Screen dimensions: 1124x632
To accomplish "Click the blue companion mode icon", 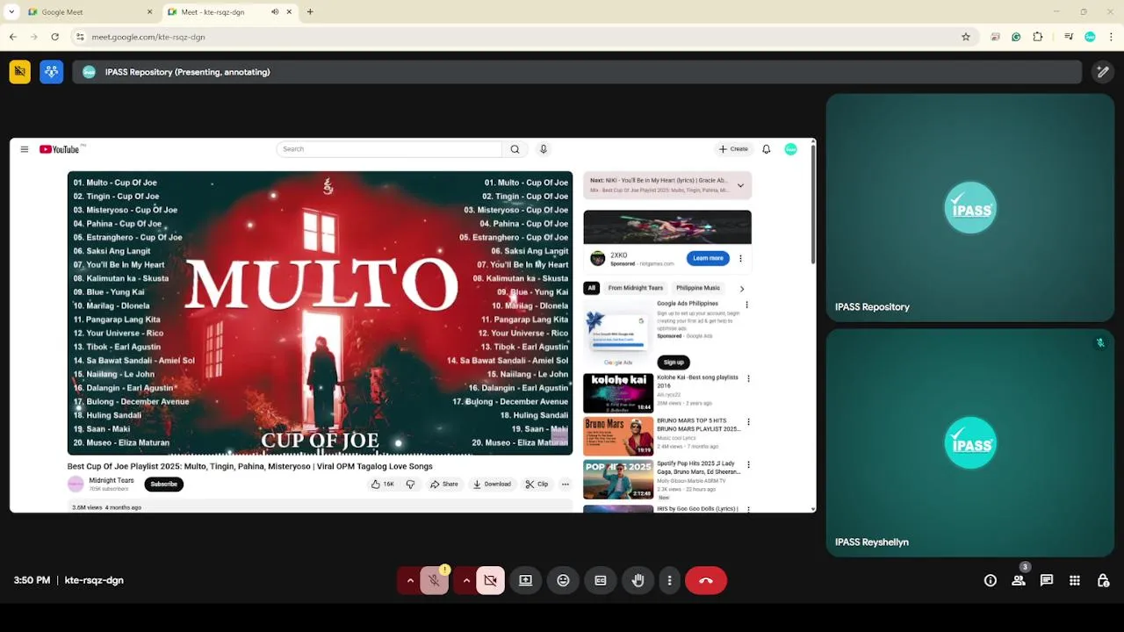I will point(51,72).
